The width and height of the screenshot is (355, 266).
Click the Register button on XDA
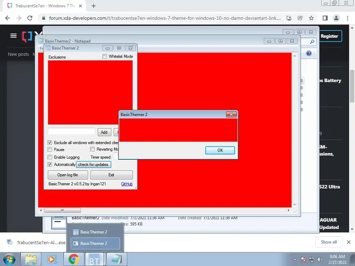(329, 36)
